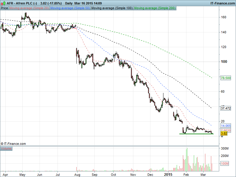Click the Volume panel label

[x=6, y=148]
